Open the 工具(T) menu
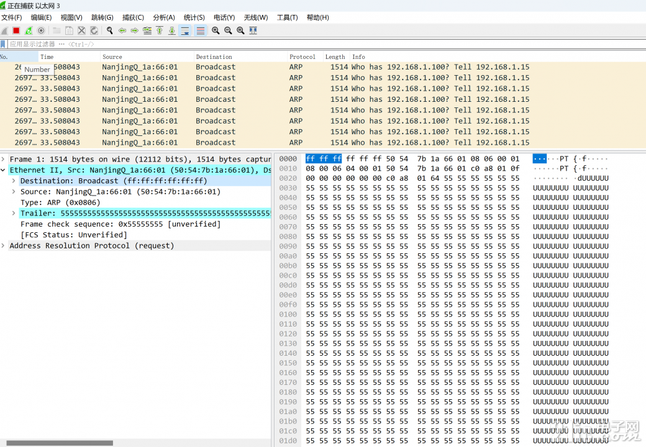 click(x=287, y=17)
